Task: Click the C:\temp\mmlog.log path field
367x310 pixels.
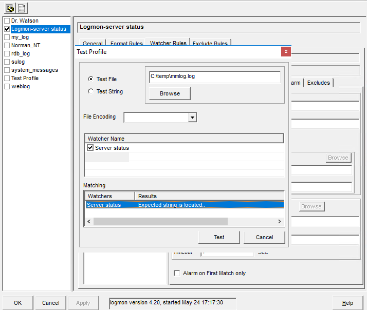Action: pyautogui.click(x=214, y=76)
